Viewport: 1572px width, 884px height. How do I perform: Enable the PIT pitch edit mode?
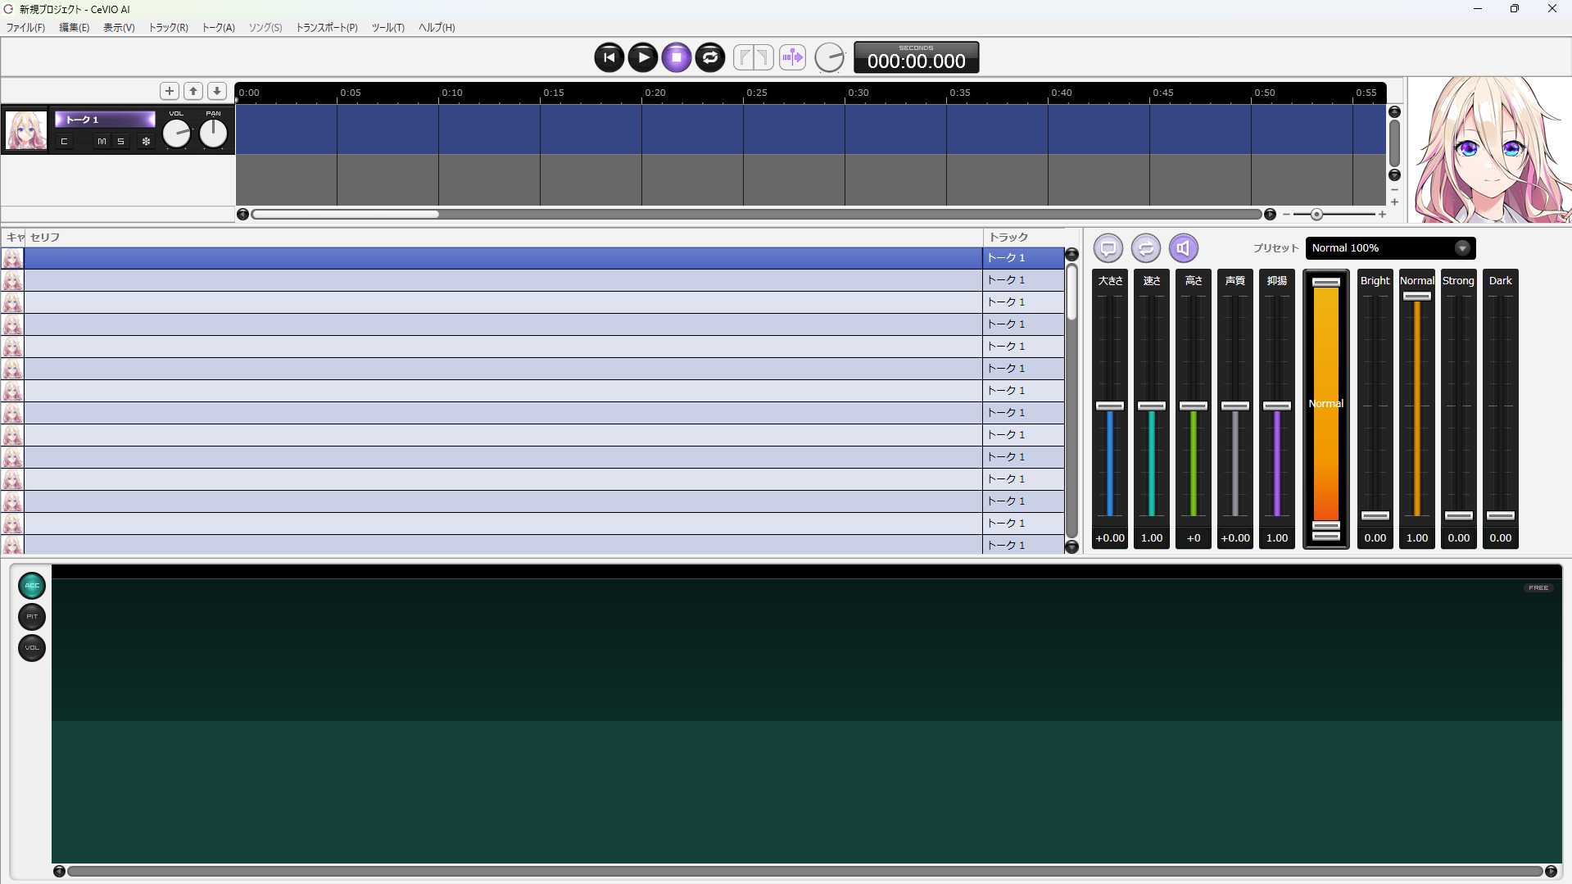coord(32,617)
